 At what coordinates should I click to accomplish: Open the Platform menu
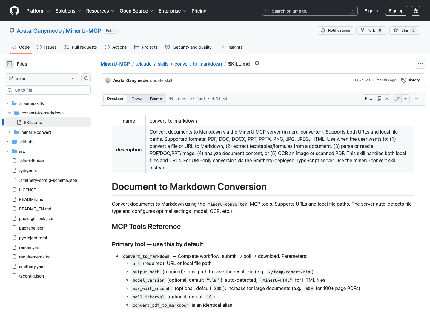click(38, 11)
